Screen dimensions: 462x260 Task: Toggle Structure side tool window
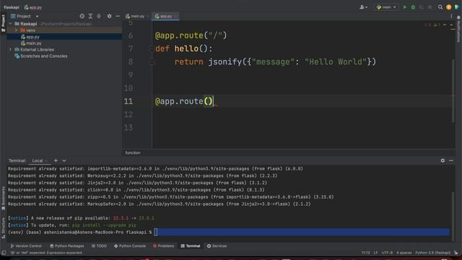tap(3, 228)
